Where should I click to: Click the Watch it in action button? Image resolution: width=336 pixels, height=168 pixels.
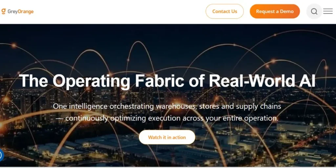point(167,137)
